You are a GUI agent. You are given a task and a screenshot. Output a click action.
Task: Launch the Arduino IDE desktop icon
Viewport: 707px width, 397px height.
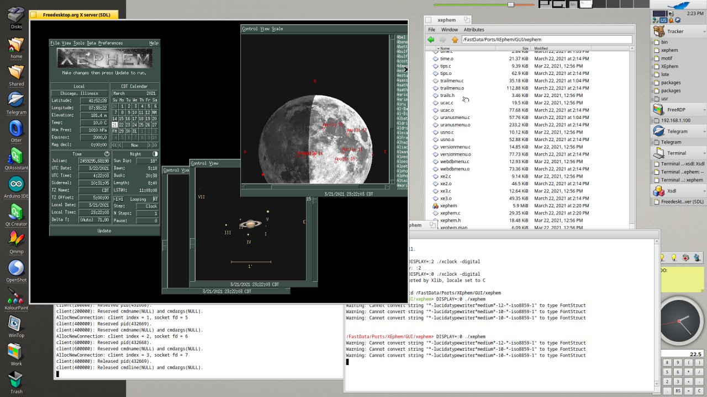coord(16,187)
